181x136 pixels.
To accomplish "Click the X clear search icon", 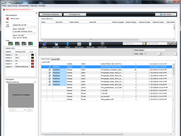I will point(175,44).
